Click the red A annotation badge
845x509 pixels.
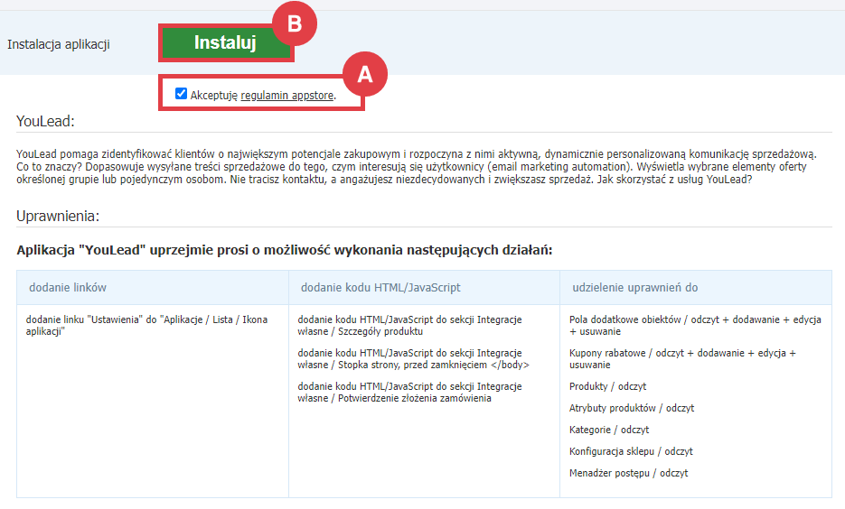(x=364, y=75)
